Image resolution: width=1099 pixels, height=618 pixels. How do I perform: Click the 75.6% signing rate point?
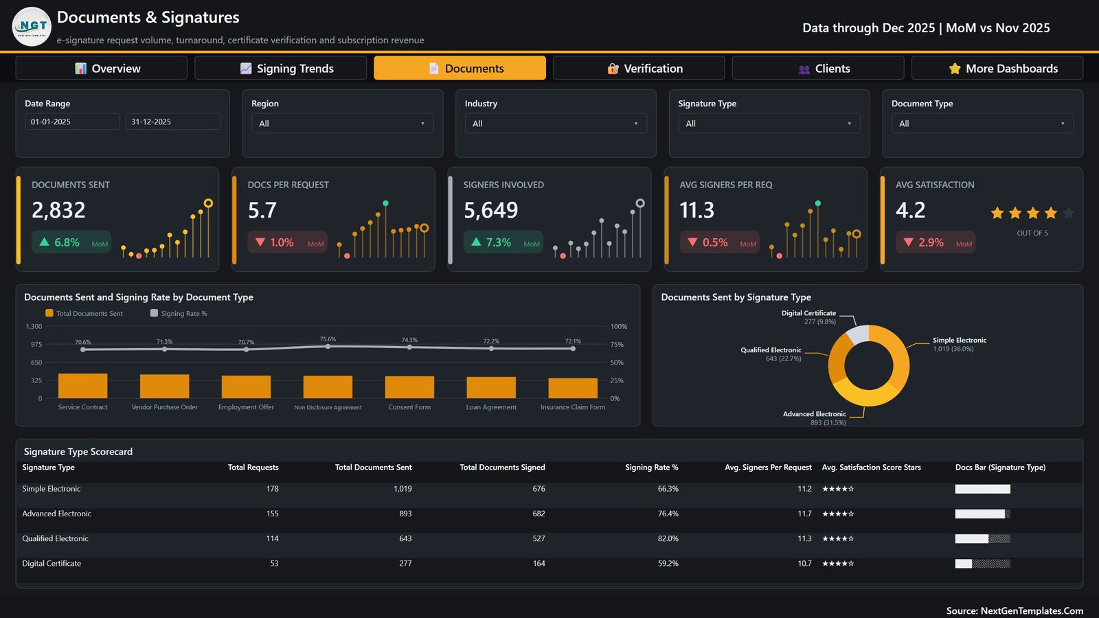click(328, 346)
